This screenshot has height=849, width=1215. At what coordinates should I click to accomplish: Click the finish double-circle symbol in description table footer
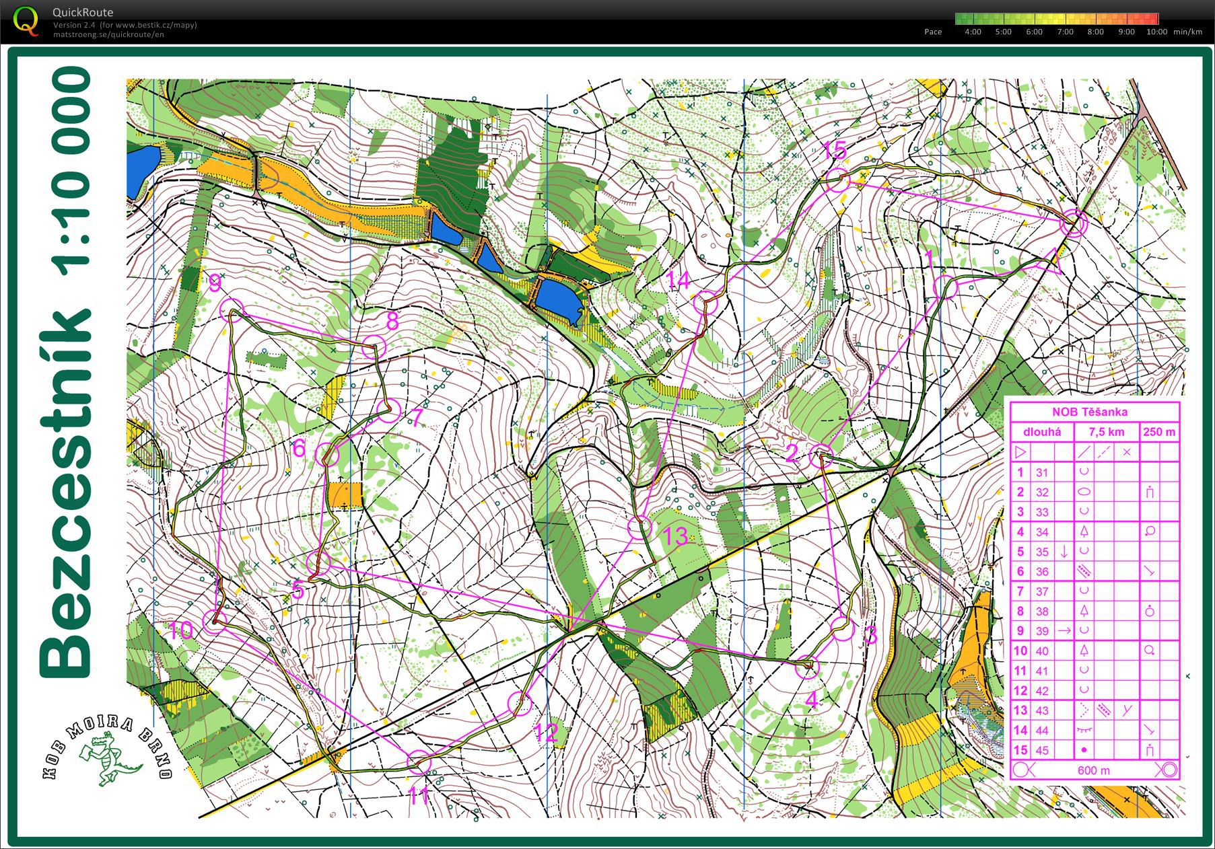pyautogui.click(x=1169, y=770)
